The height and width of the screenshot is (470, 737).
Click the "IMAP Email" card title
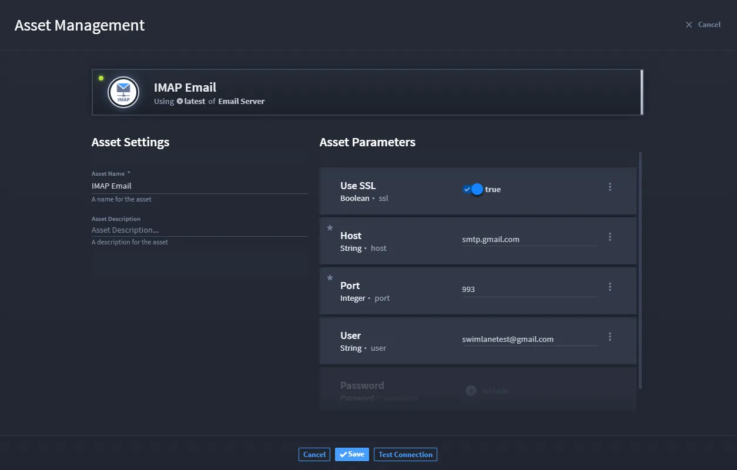[x=185, y=88]
